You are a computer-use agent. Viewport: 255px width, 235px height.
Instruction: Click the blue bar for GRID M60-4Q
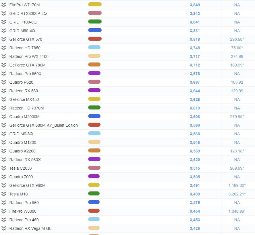(95, 30)
